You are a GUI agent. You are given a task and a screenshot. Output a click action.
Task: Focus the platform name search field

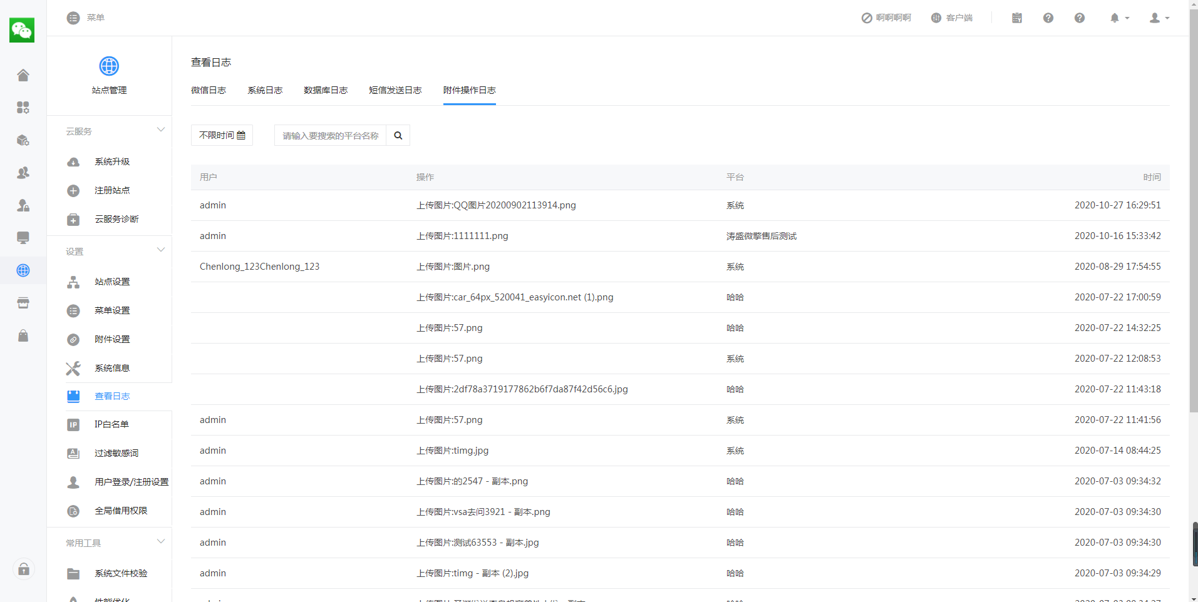pos(330,135)
